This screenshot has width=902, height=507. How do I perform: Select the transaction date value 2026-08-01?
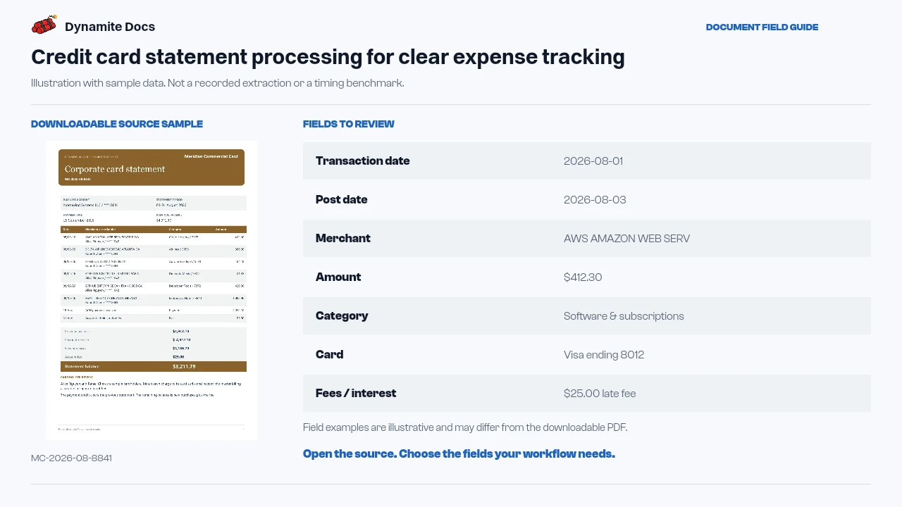pyautogui.click(x=593, y=161)
